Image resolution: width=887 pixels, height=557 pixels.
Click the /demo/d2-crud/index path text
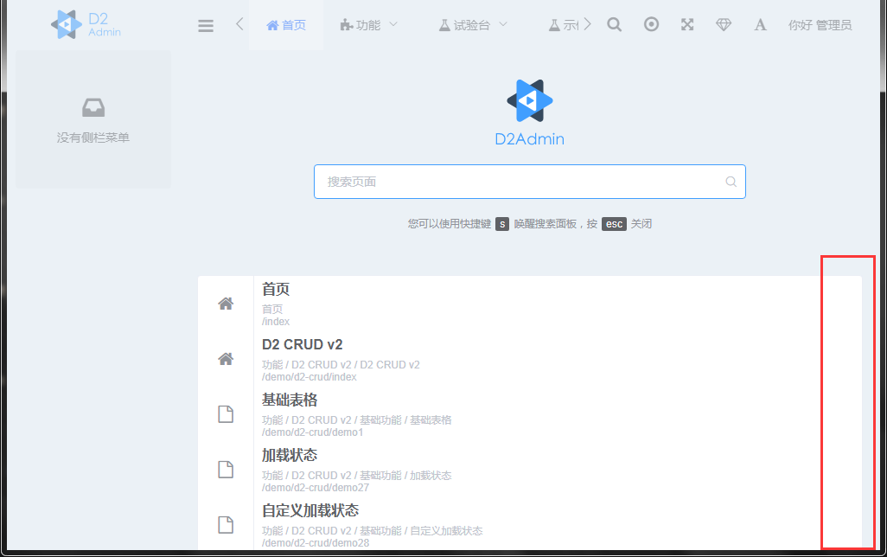point(309,377)
